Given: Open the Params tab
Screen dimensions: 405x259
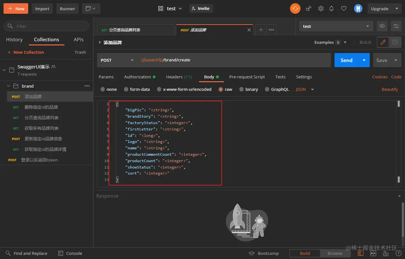Looking at the screenshot, I should click(x=106, y=77).
